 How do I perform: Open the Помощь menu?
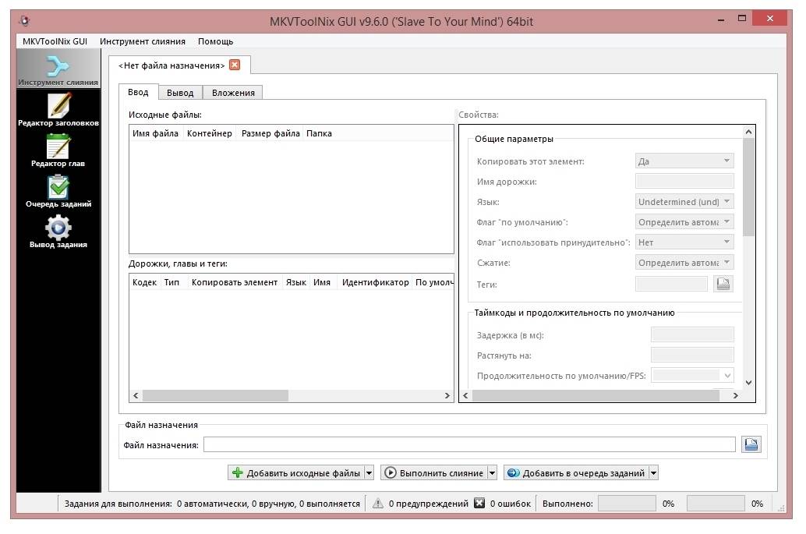point(215,41)
